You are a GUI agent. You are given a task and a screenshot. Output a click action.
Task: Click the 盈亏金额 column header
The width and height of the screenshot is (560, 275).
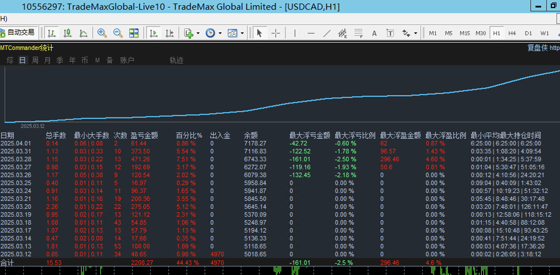144,136
